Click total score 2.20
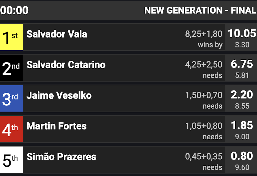The height and width of the screenshot is (176, 257). (x=242, y=94)
